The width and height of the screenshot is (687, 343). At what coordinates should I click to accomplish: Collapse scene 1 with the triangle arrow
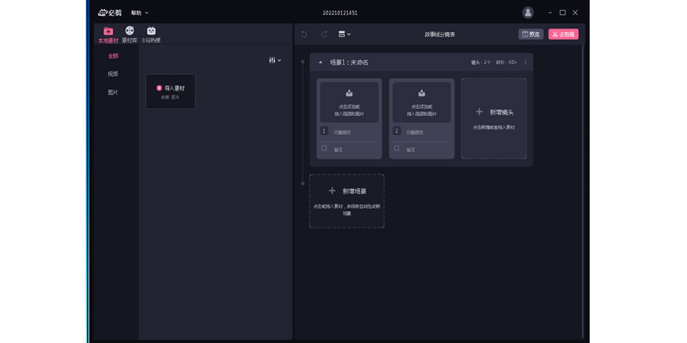pos(320,62)
